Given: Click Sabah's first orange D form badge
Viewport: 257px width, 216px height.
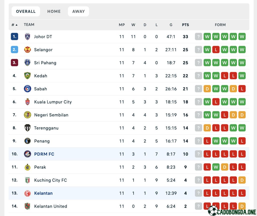Looking at the screenshot, I should 207,89.
